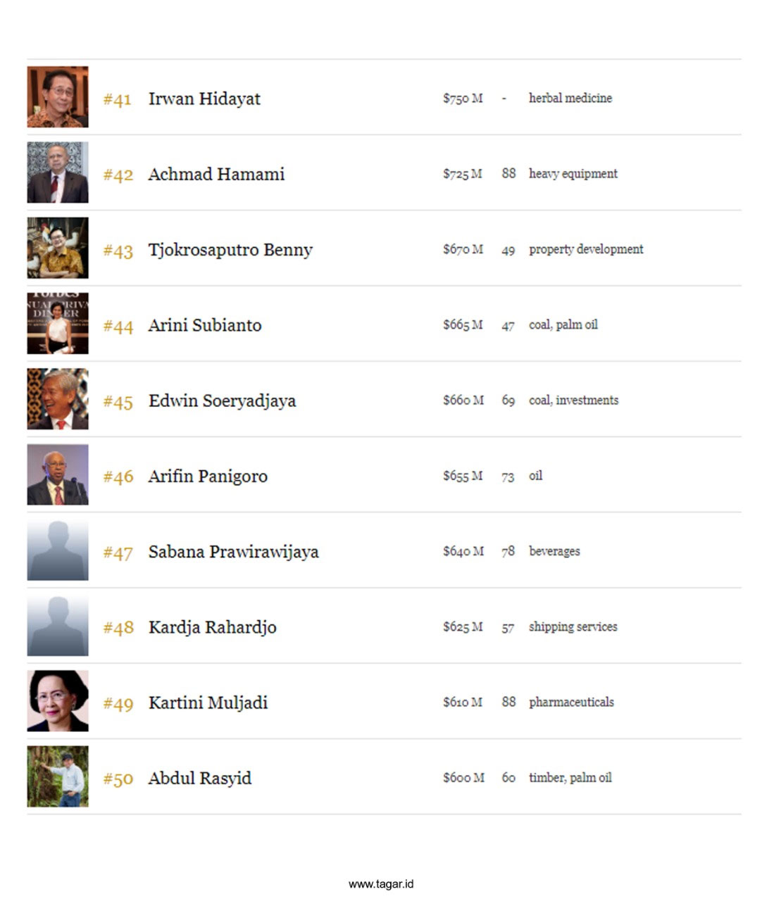Click placeholder silhouette for Sabana Prawirawijaya

click(x=58, y=550)
